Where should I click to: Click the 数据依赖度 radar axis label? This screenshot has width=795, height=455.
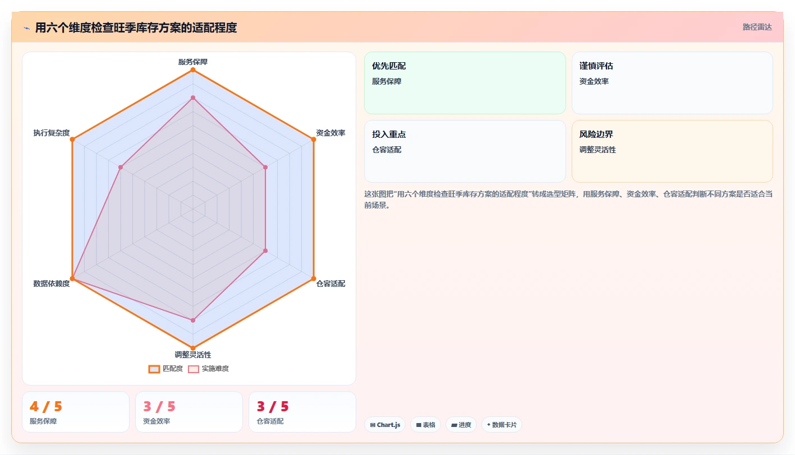pyautogui.click(x=52, y=284)
